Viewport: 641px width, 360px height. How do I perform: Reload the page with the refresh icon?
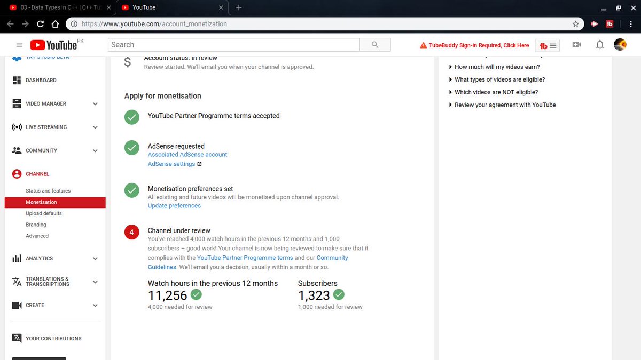click(40, 24)
